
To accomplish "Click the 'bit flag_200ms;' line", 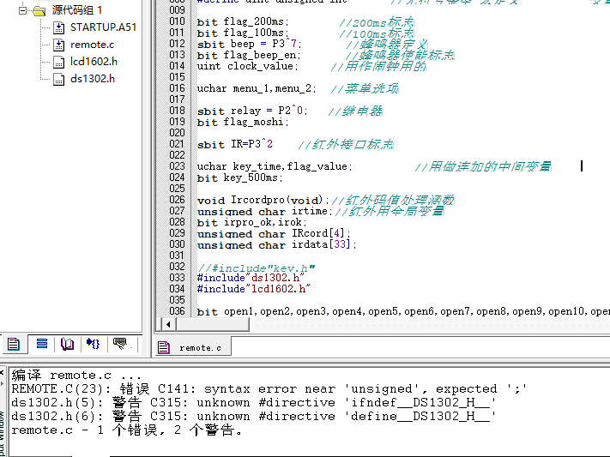I will tap(243, 21).
